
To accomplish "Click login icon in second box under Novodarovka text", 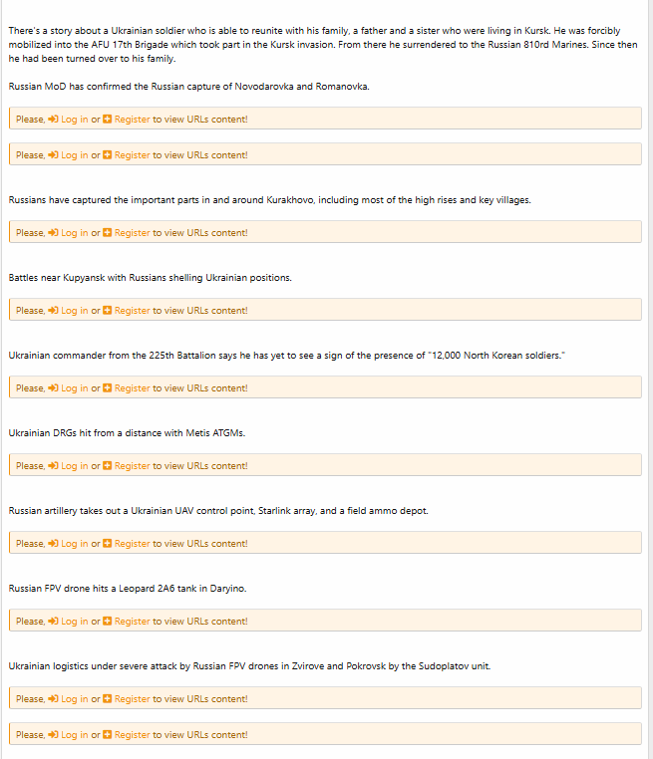I will pyautogui.click(x=53, y=155).
